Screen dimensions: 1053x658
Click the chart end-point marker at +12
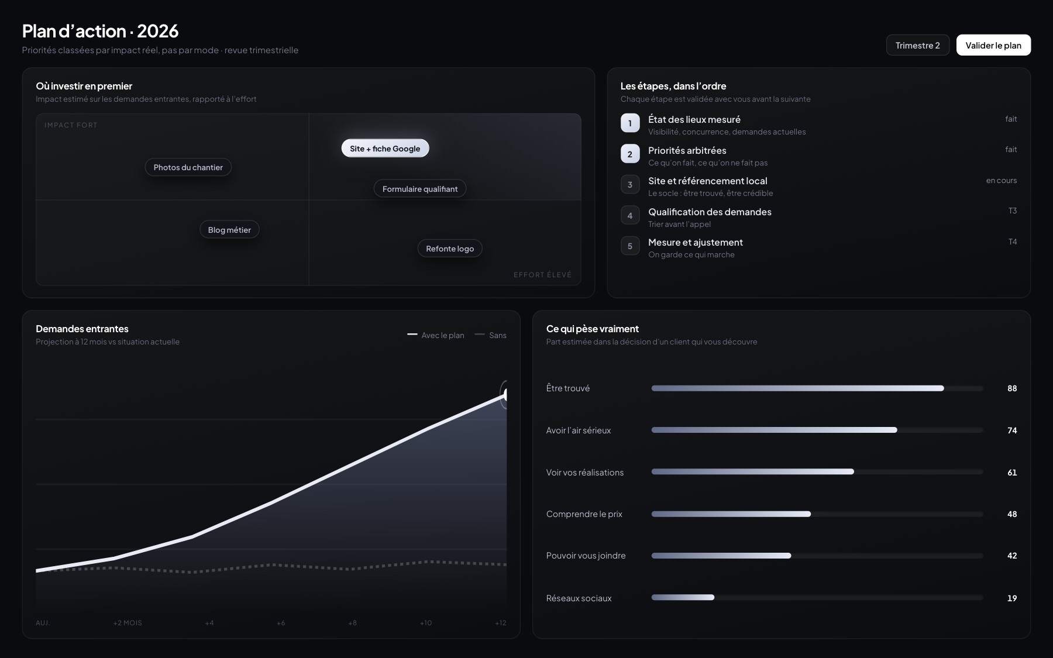(505, 395)
